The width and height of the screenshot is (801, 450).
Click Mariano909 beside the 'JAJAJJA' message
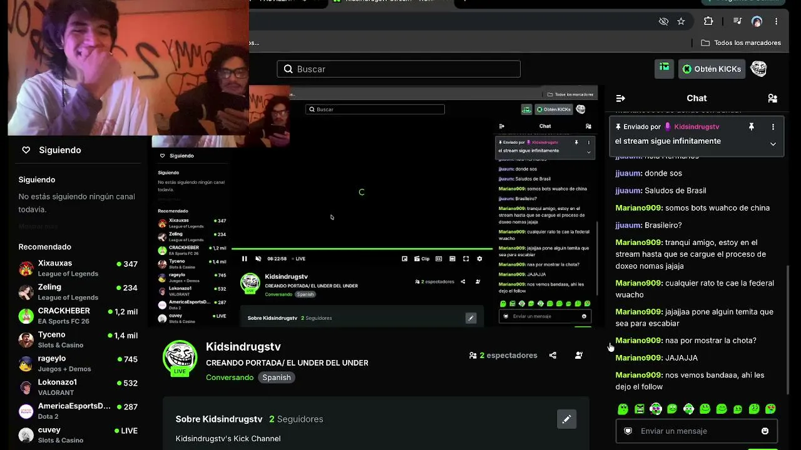pos(639,357)
